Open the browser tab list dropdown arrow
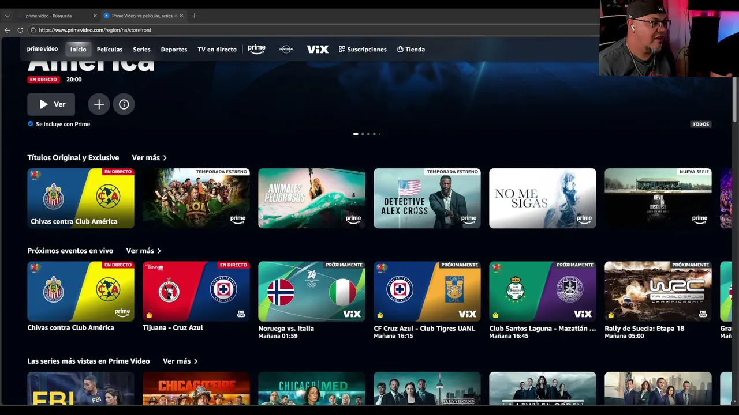 click(7, 16)
